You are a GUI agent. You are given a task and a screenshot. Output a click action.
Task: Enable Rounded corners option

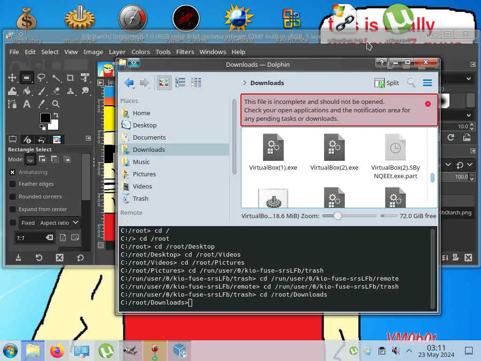[x=13, y=196]
